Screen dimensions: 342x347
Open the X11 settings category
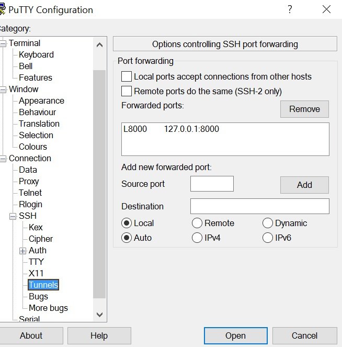point(36,273)
